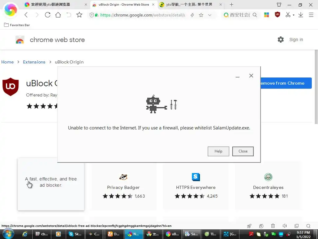Go to Home breadcrumb link
The width and height of the screenshot is (318, 239).
click(x=7, y=62)
